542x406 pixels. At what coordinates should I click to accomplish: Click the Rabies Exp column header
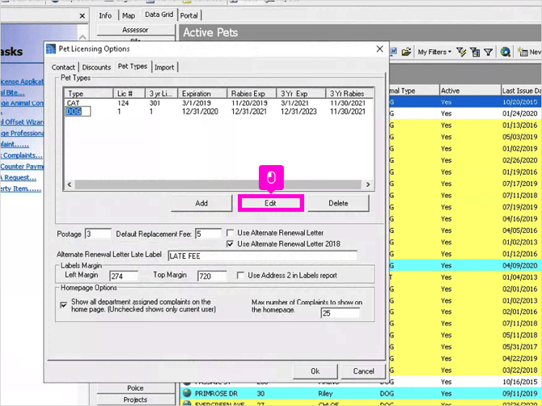click(252, 93)
